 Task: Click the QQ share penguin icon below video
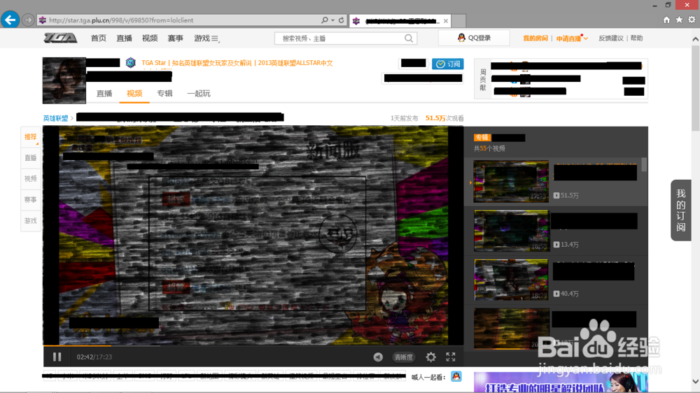456,376
